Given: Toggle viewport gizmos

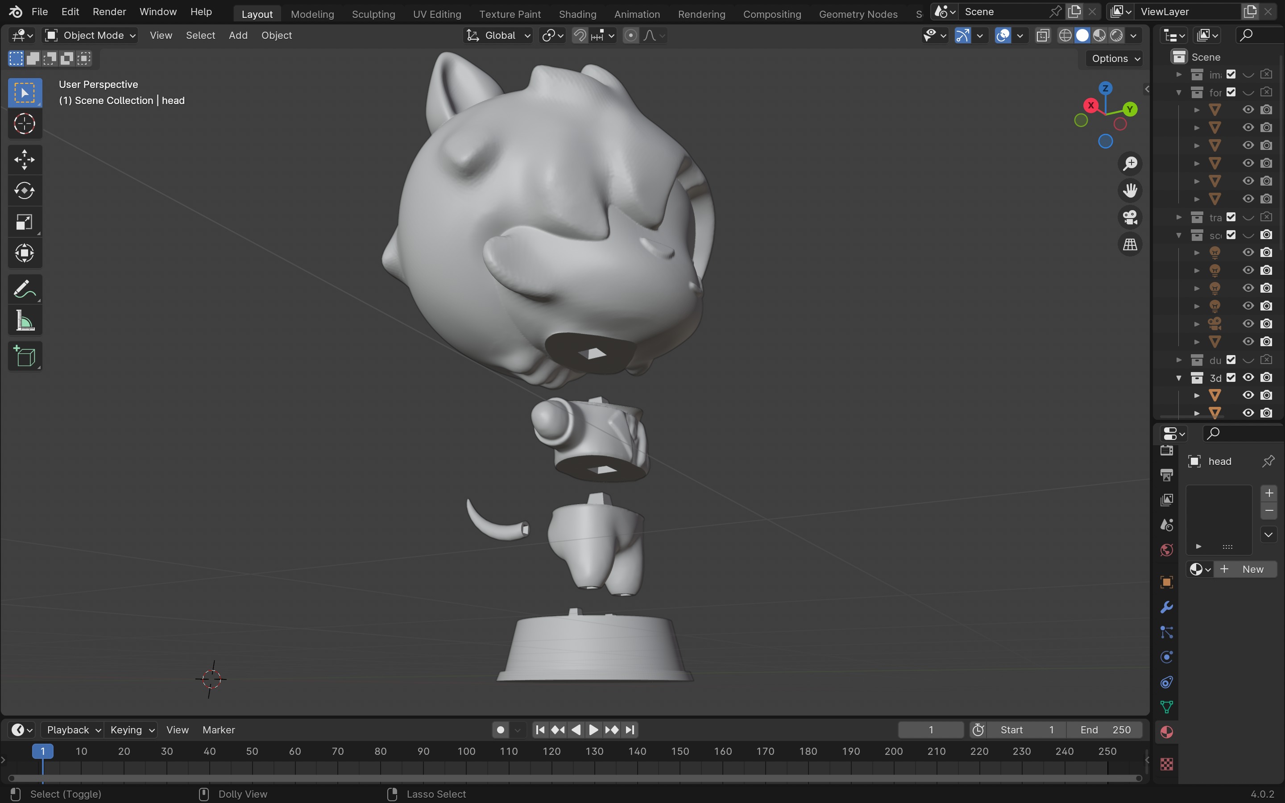Looking at the screenshot, I should click(x=963, y=36).
